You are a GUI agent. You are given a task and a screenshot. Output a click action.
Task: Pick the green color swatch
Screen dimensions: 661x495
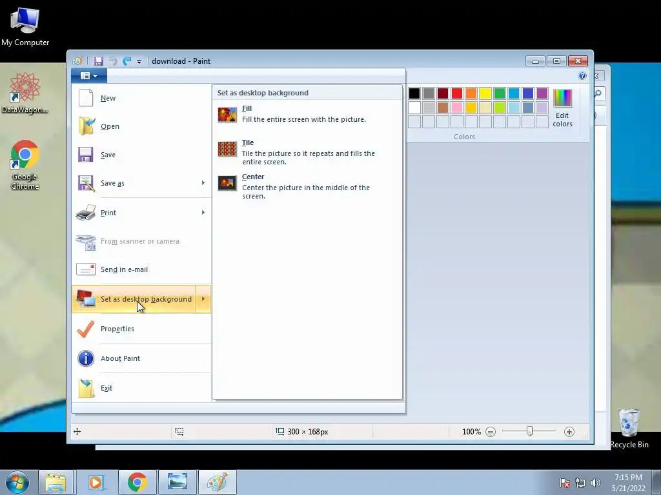pos(500,93)
